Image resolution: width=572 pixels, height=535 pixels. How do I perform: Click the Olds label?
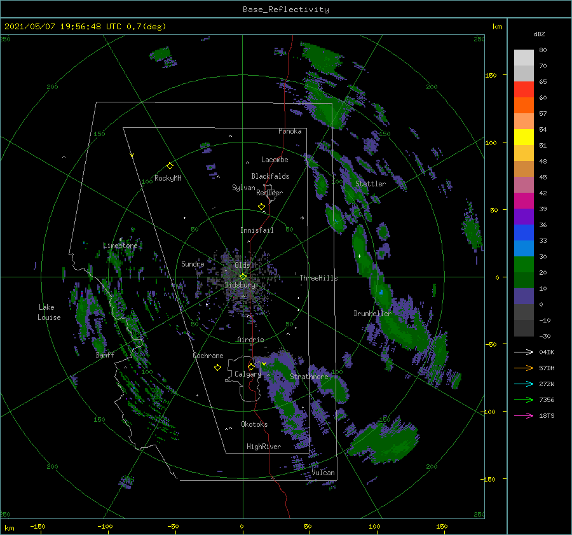point(242,265)
